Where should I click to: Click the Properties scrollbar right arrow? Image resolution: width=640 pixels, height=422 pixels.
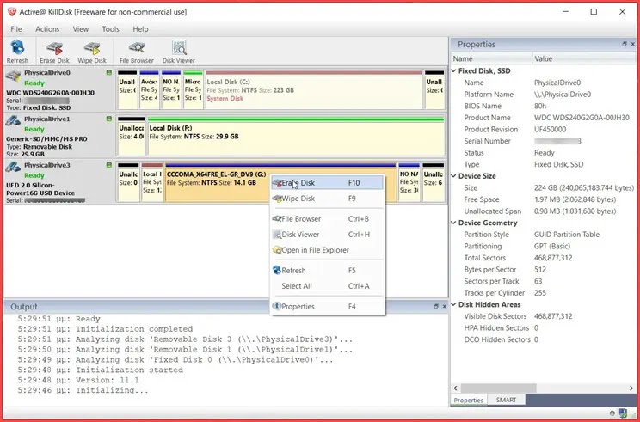point(631,388)
